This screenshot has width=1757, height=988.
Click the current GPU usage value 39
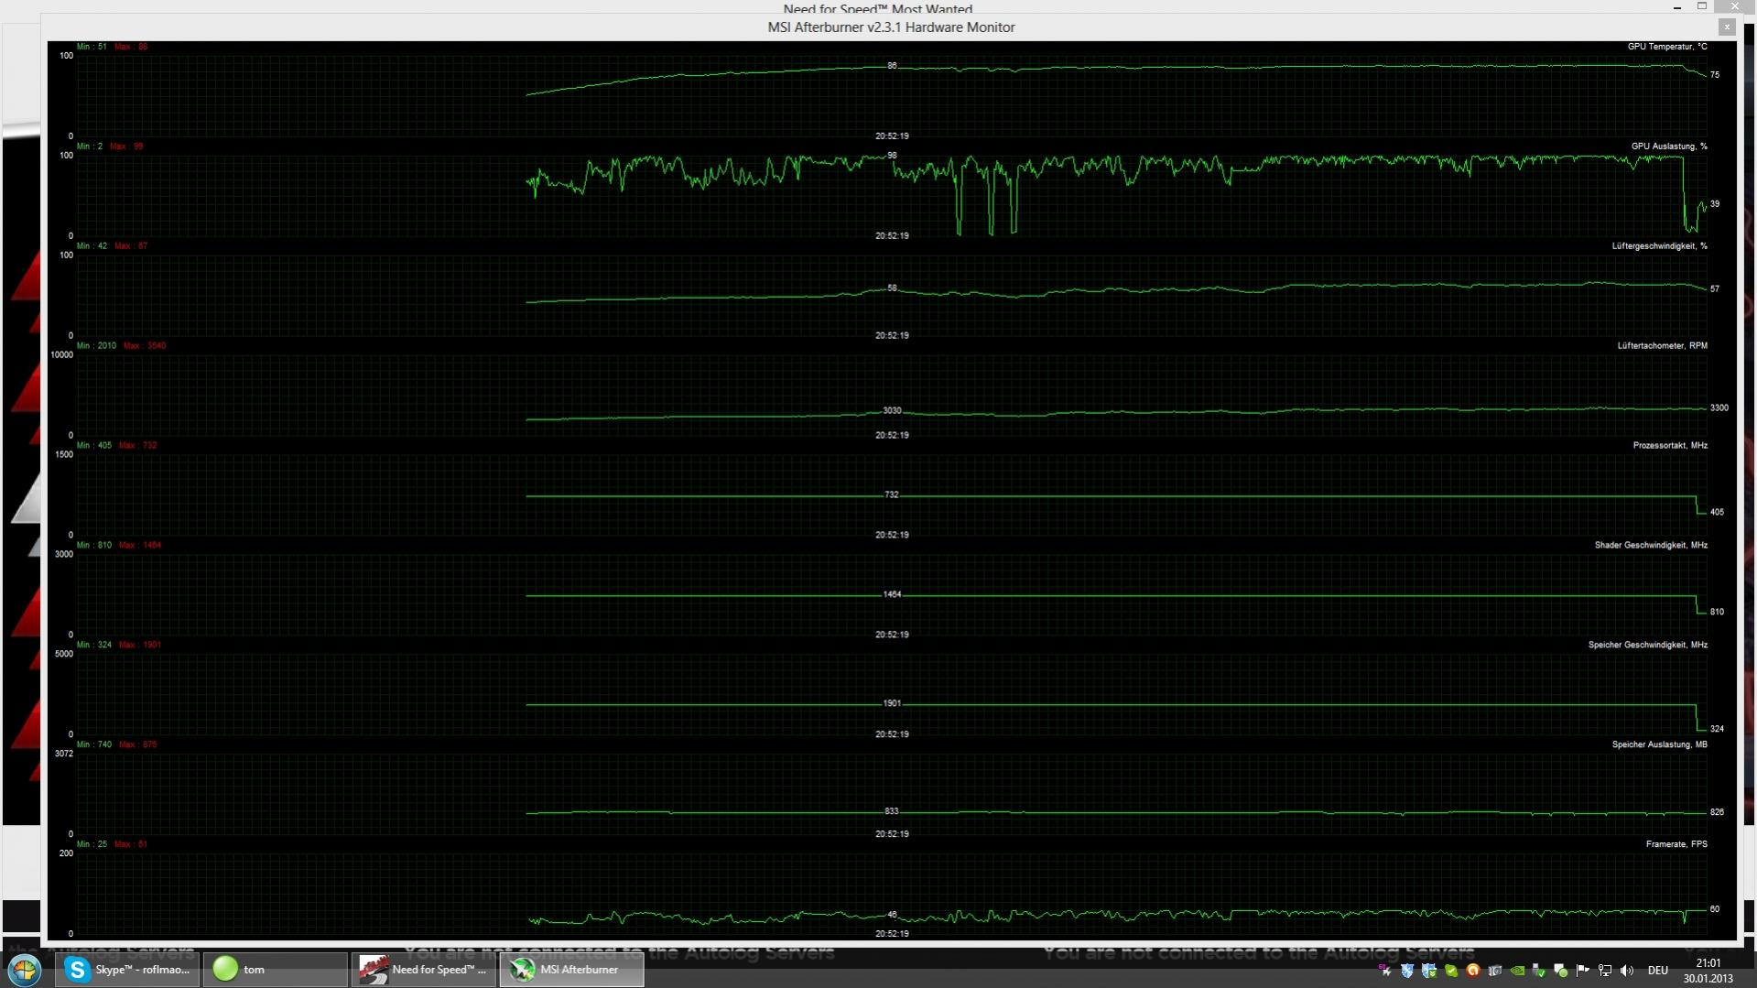point(1715,204)
